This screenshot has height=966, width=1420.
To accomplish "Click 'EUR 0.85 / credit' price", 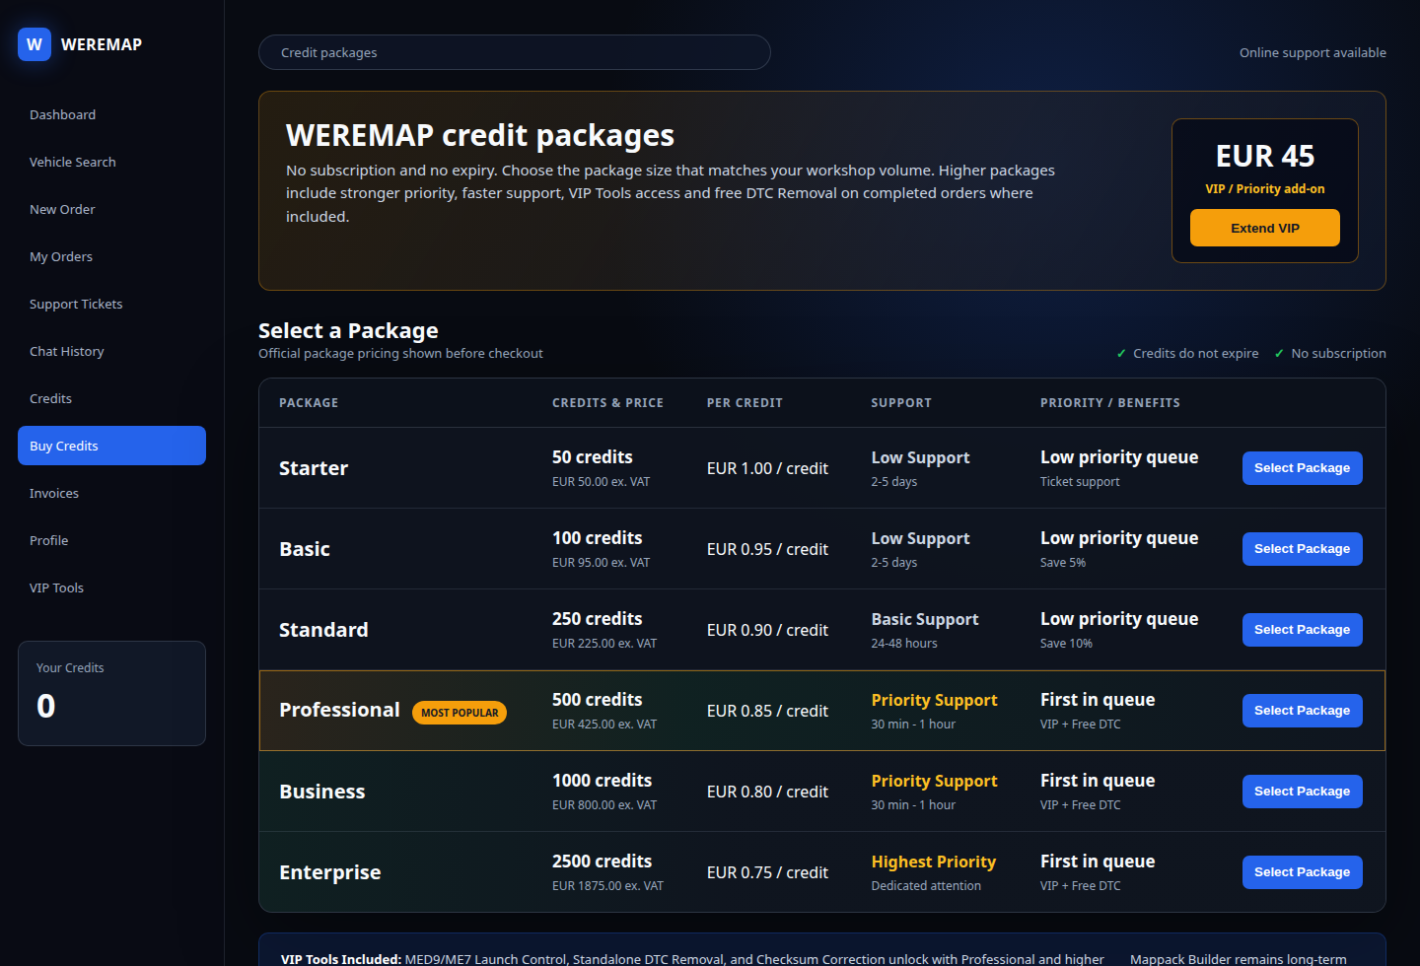I will tap(767, 712).
